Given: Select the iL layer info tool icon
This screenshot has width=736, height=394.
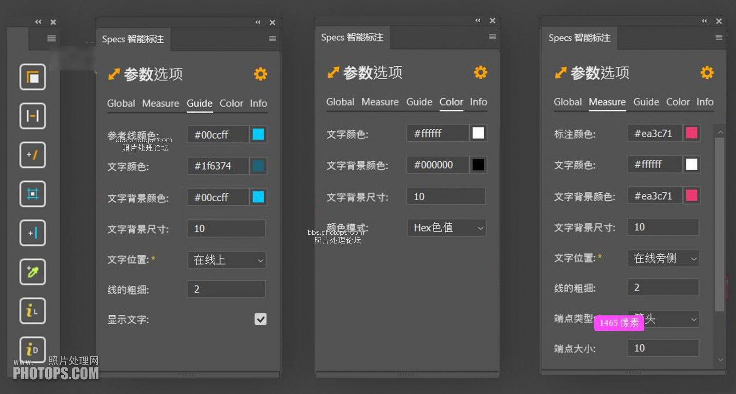Looking at the screenshot, I should [x=33, y=311].
